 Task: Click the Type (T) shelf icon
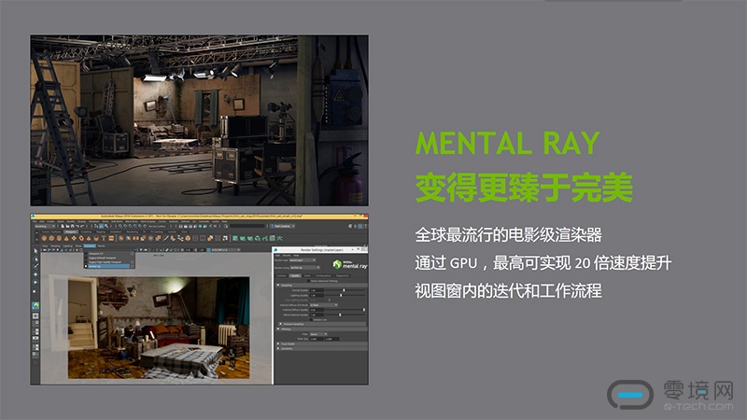point(104,238)
